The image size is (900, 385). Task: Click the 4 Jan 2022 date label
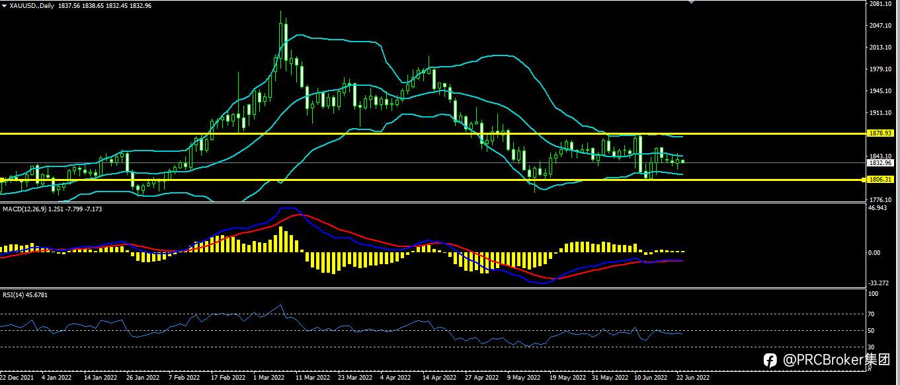57,378
